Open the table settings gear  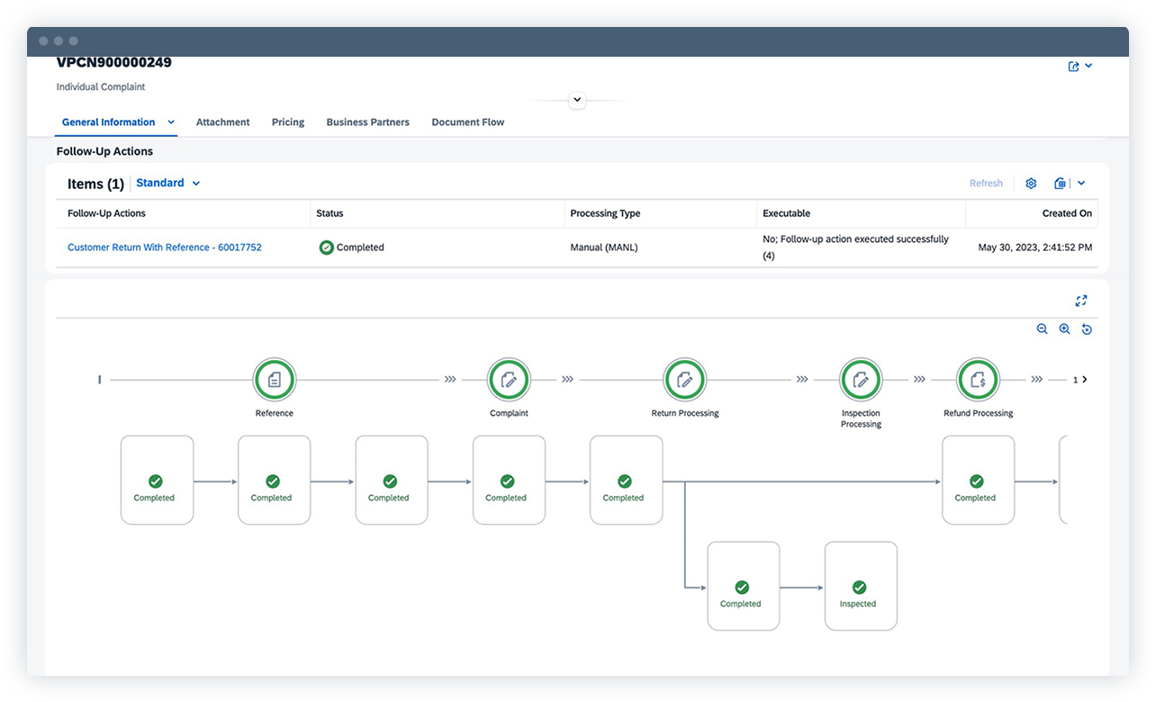(1031, 183)
